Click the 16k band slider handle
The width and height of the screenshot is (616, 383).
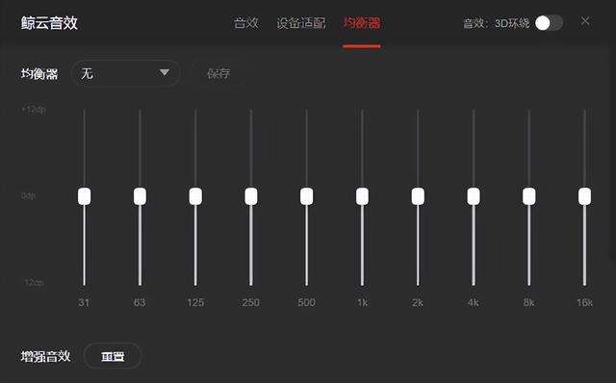tap(584, 196)
